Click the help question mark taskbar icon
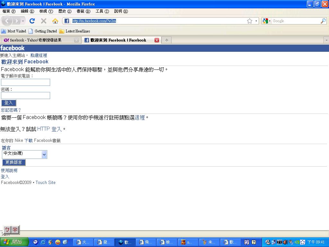 point(254,242)
